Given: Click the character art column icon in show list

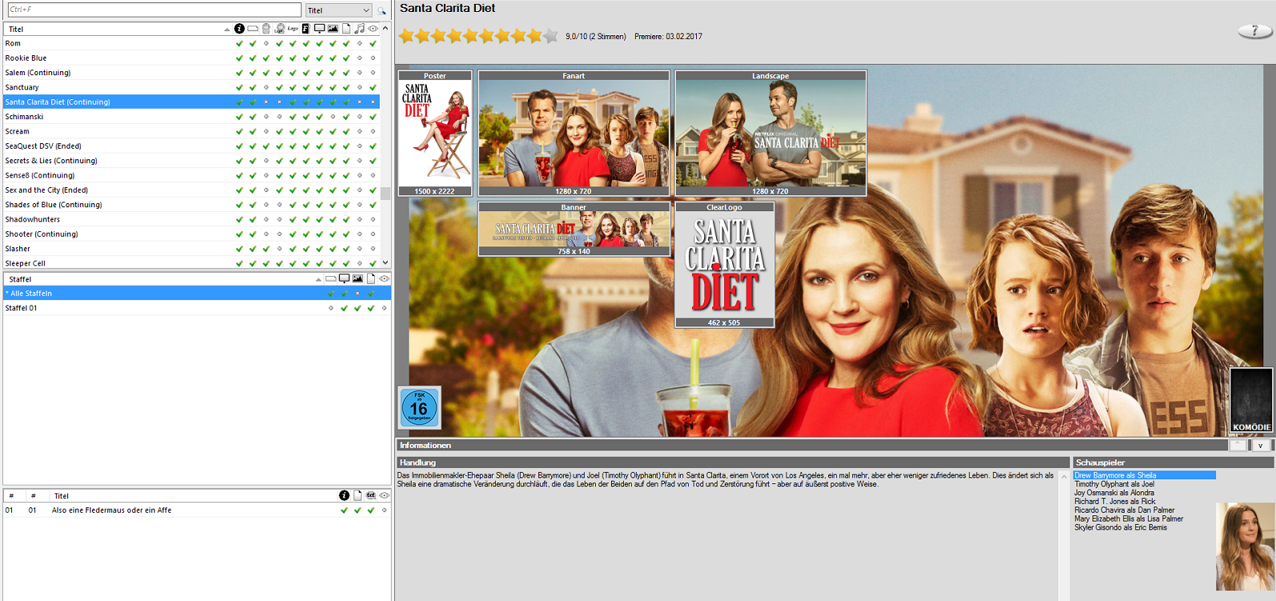Looking at the screenshot, I should click(x=266, y=29).
